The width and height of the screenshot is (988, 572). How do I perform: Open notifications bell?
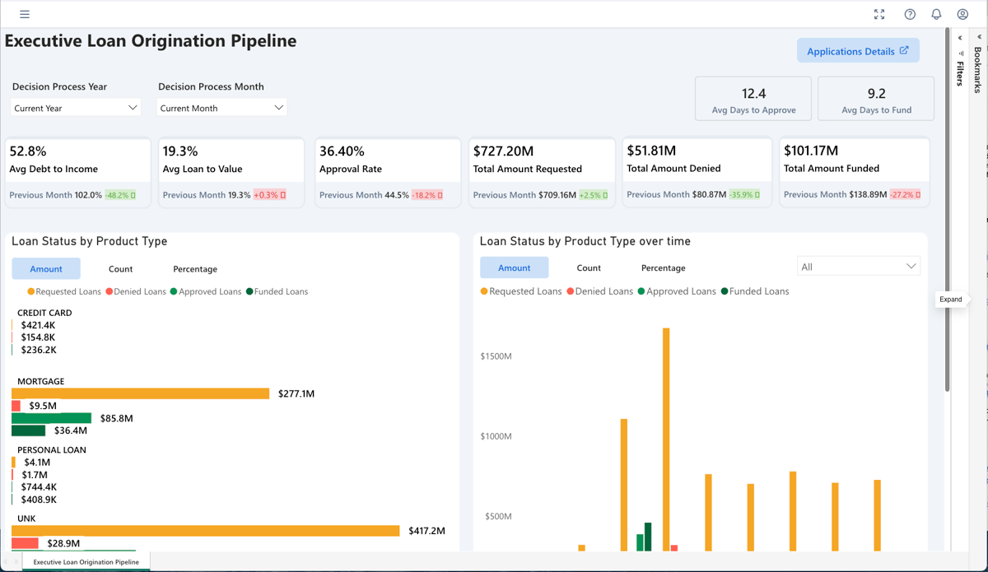[x=936, y=14]
